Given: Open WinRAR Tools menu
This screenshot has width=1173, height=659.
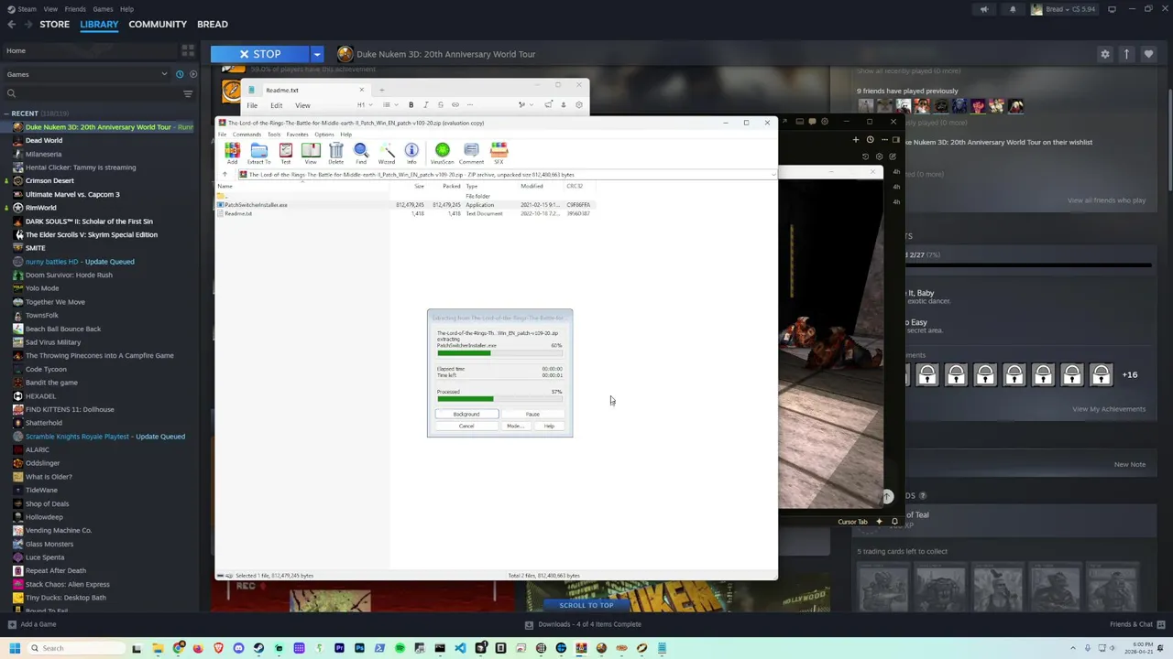Looking at the screenshot, I should coord(274,135).
